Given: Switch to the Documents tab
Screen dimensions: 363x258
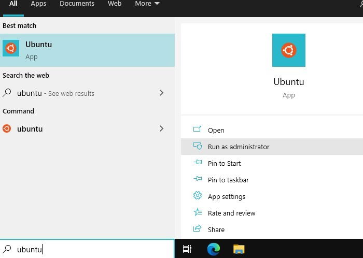Looking at the screenshot, I should [x=77, y=4].
